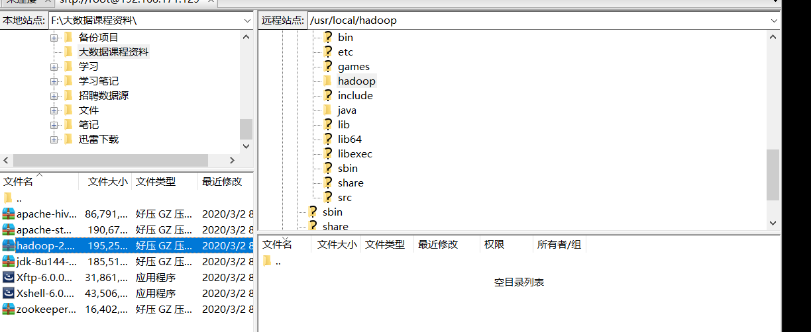Open the remote site path dropdown
The image size is (811, 332).
tap(774, 21)
